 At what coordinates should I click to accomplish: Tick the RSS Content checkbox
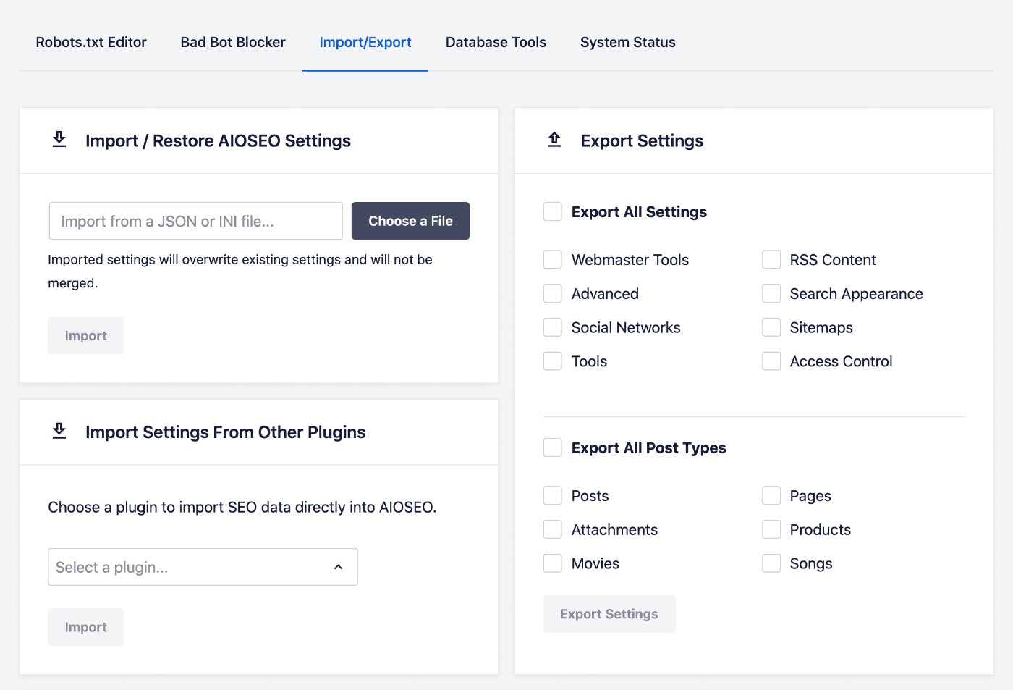click(771, 259)
